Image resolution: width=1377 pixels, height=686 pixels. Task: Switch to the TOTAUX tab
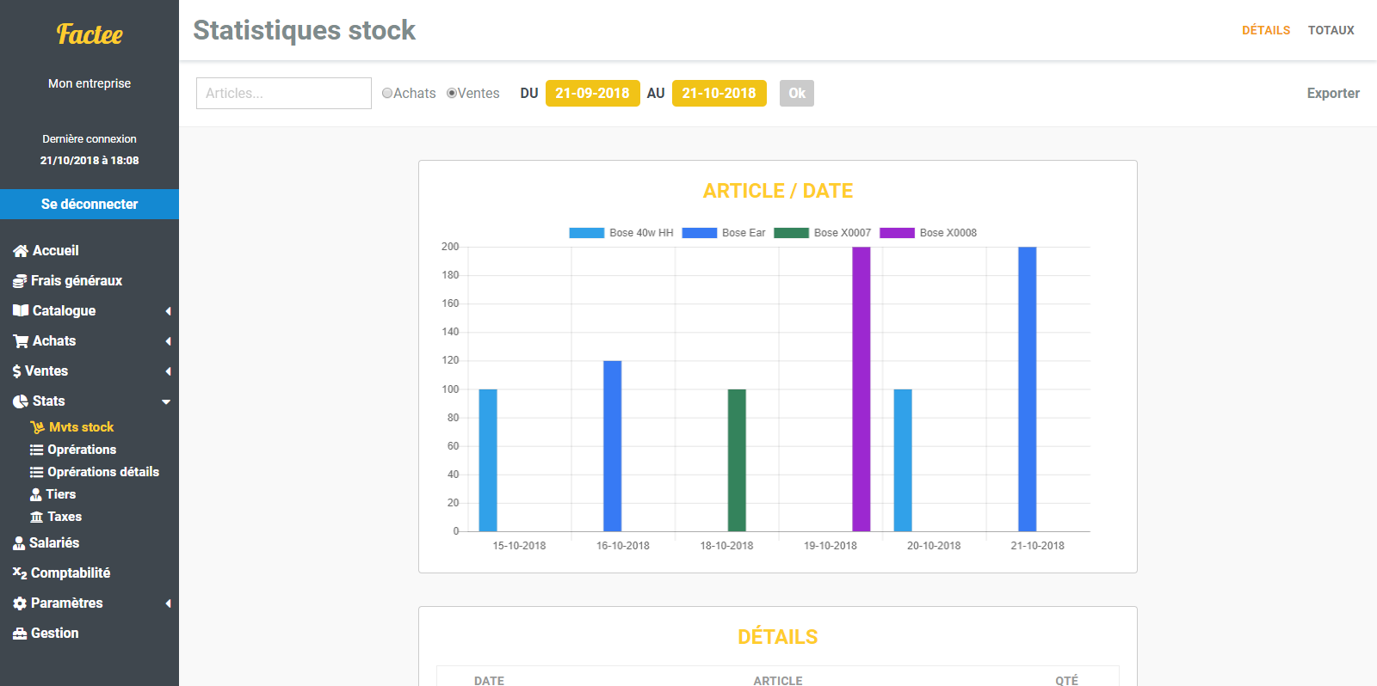tap(1331, 30)
